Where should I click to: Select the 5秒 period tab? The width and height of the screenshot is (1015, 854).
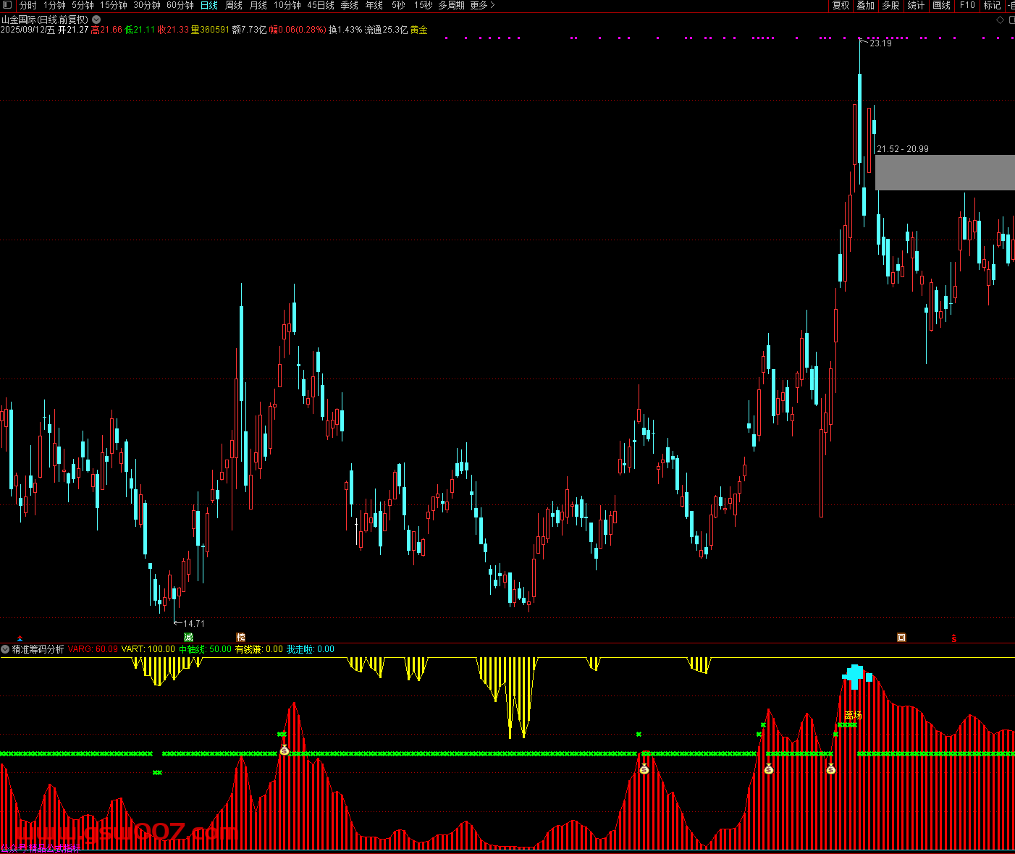398,5
